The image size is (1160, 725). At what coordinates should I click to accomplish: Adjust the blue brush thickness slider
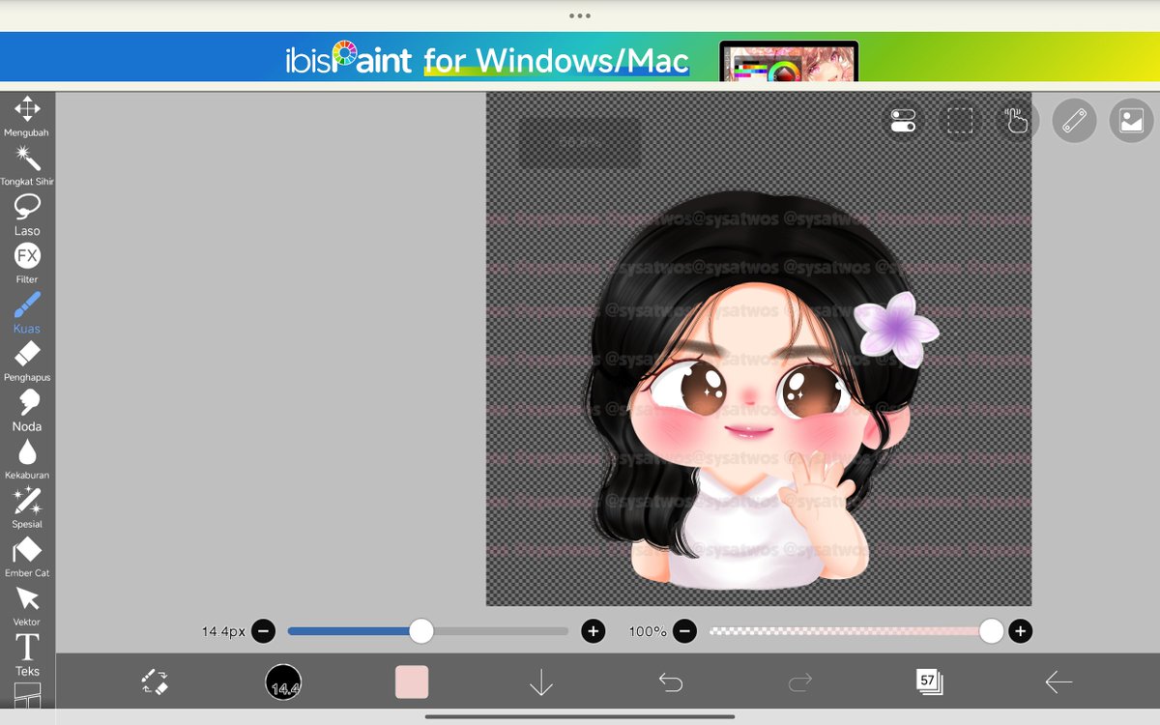click(428, 631)
